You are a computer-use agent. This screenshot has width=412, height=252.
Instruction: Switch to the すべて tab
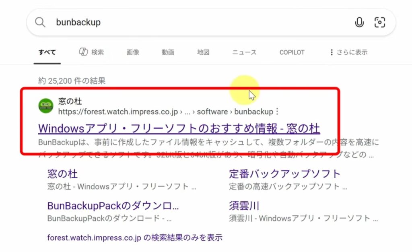pos(47,52)
